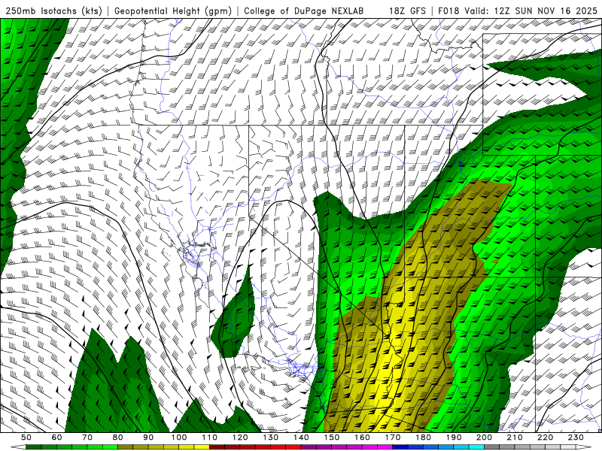Click the '120' label on the color scale
The image size is (602, 451).
[x=240, y=437]
